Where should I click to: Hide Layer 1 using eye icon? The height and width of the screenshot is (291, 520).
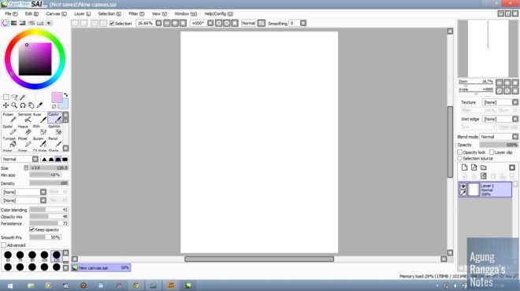tap(463, 186)
